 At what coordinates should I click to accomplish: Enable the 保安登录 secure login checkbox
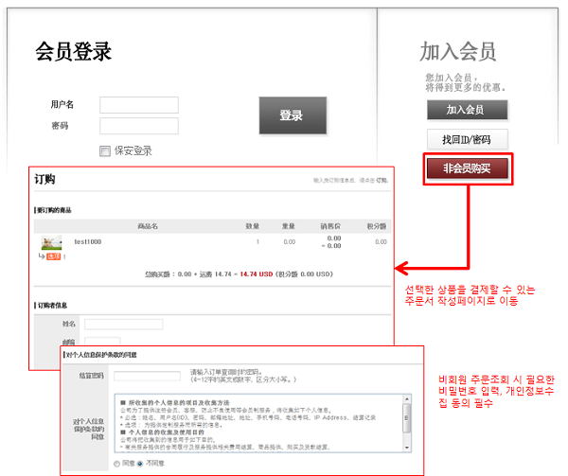(105, 151)
